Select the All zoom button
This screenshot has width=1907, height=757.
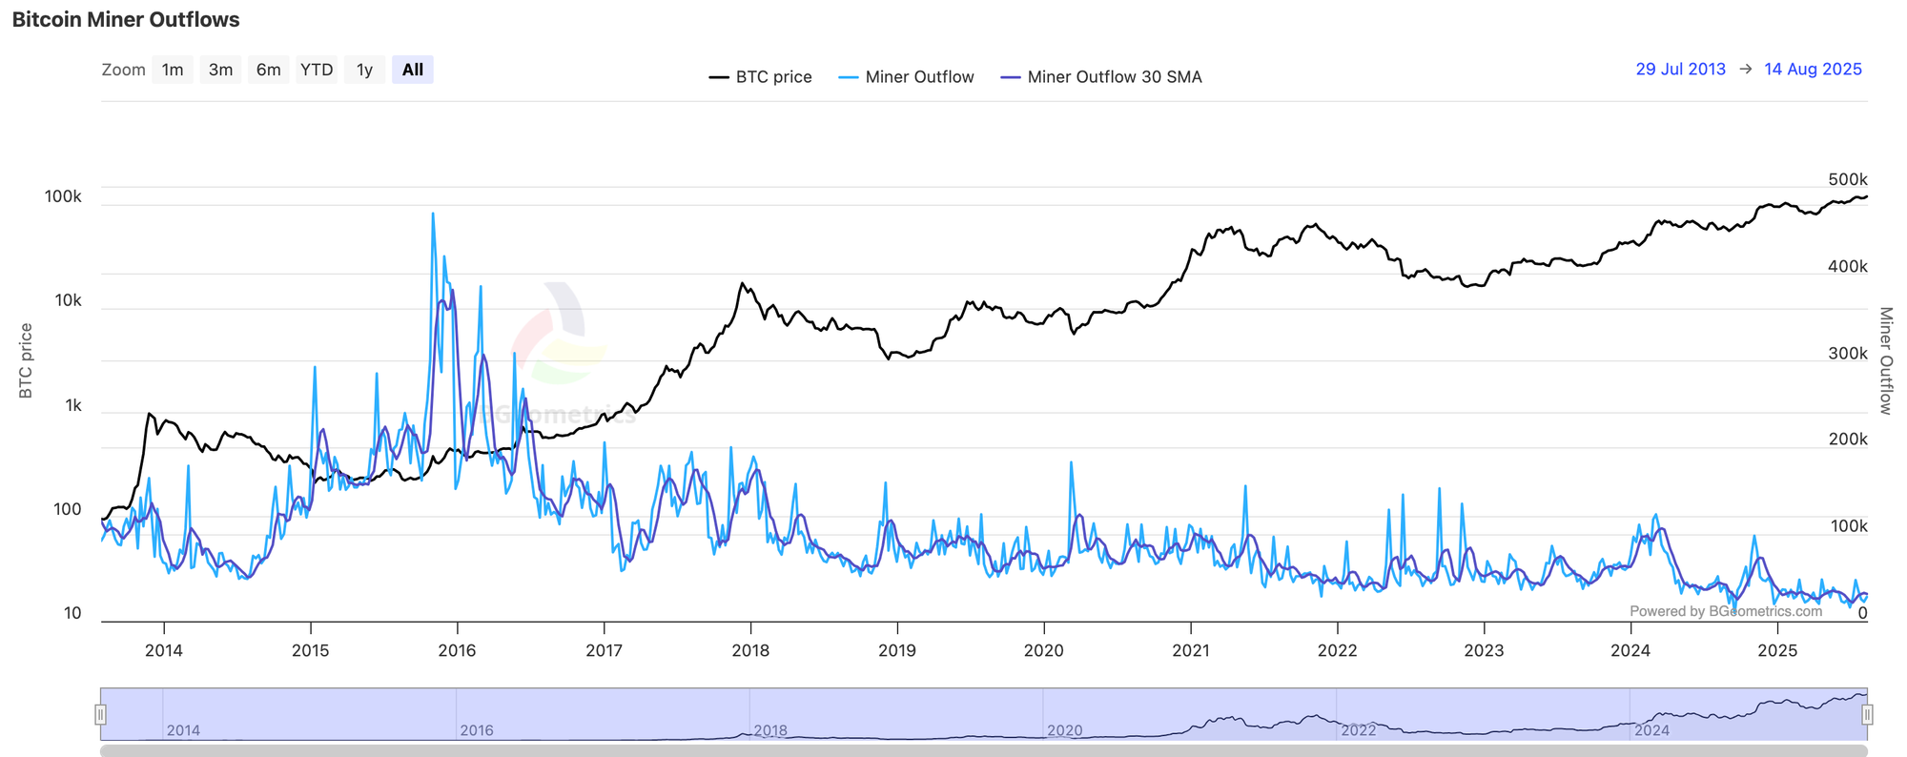pos(412,70)
